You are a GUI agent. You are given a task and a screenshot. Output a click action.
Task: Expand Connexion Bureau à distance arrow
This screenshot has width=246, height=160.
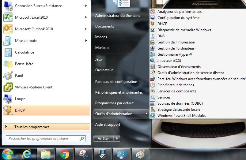(86, 6)
